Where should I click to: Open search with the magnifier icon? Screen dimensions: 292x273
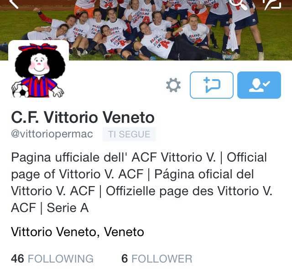pos(238,4)
